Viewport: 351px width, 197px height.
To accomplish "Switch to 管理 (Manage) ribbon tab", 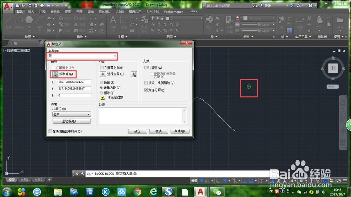I will (79, 12).
